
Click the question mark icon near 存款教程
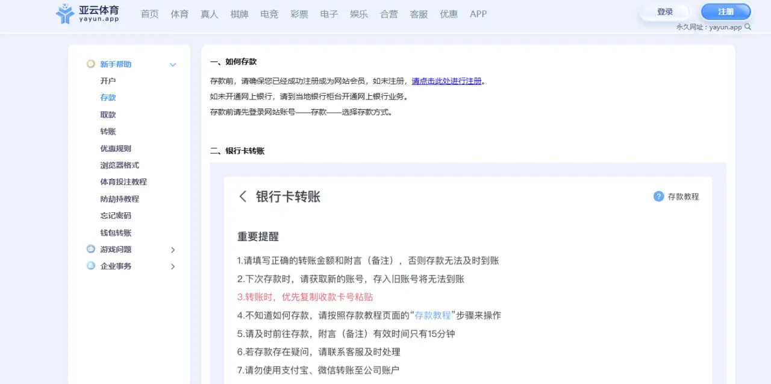pos(658,197)
